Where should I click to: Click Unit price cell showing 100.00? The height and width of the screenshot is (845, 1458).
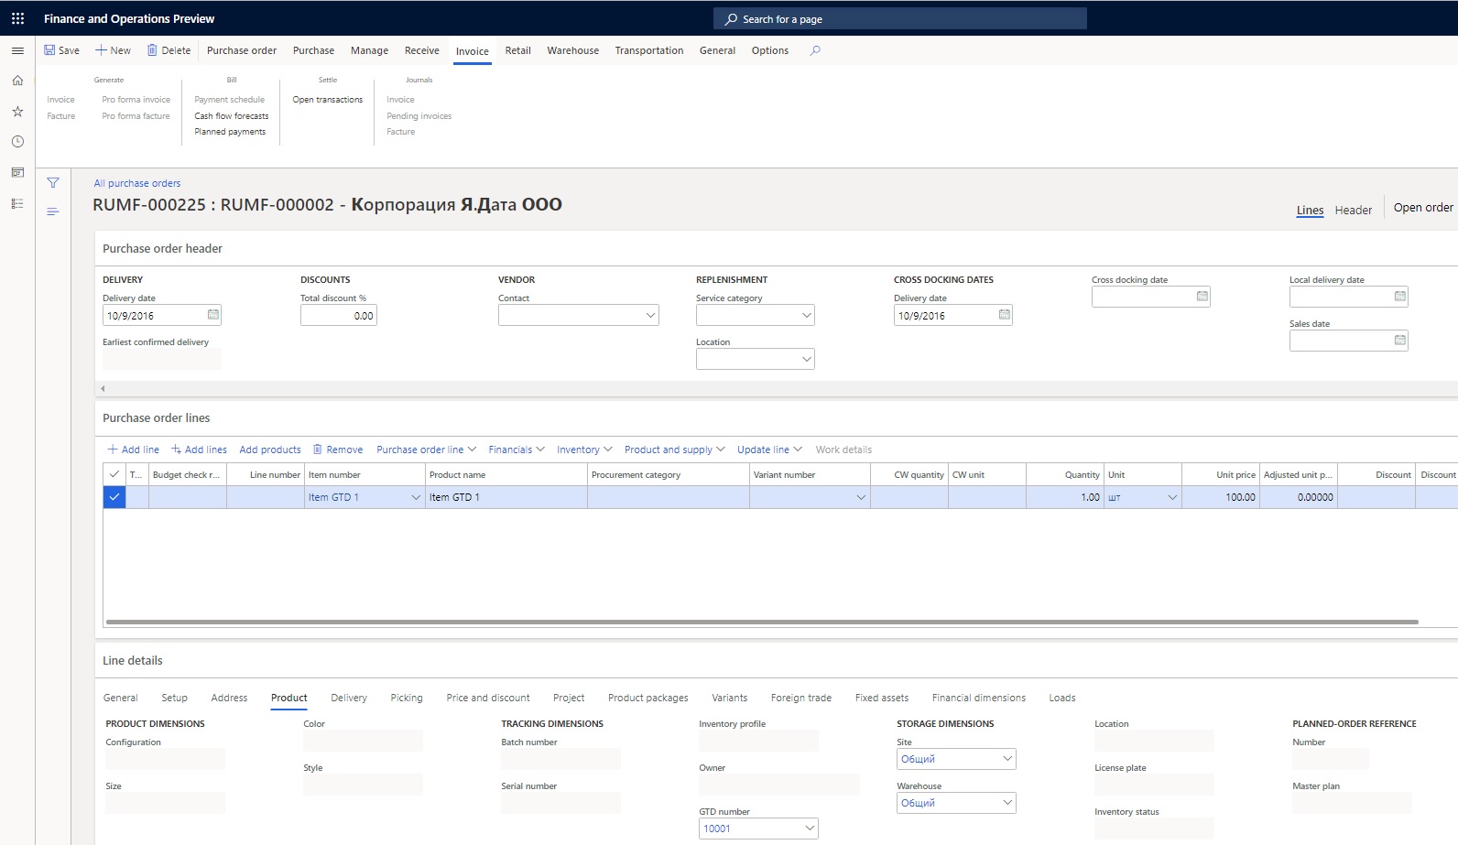[1221, 497]
